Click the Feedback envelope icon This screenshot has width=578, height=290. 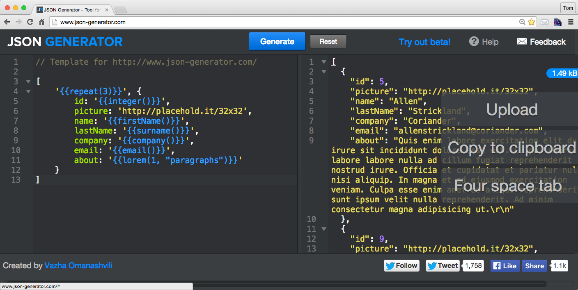522,41
